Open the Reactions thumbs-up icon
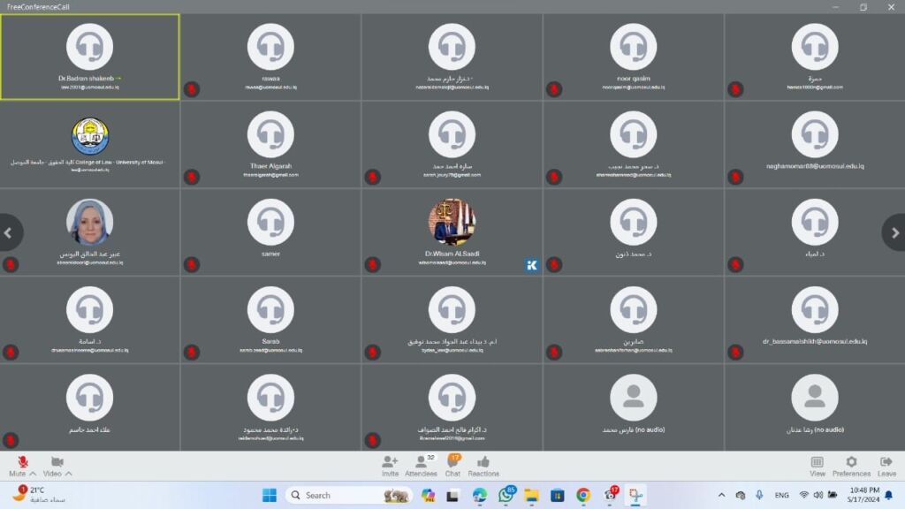The height and width of the screenshot is (509, 905). click(x=483, y=462)
